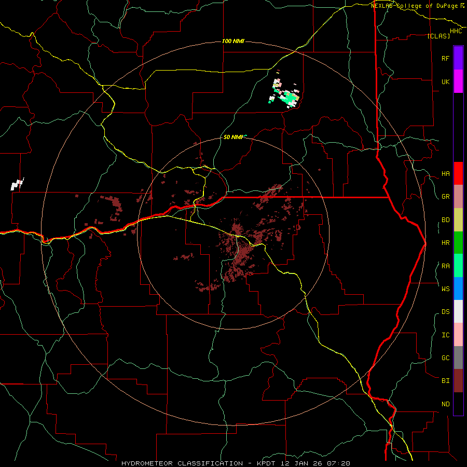
Task: Click the RF legend label
Action: point(445,58)
